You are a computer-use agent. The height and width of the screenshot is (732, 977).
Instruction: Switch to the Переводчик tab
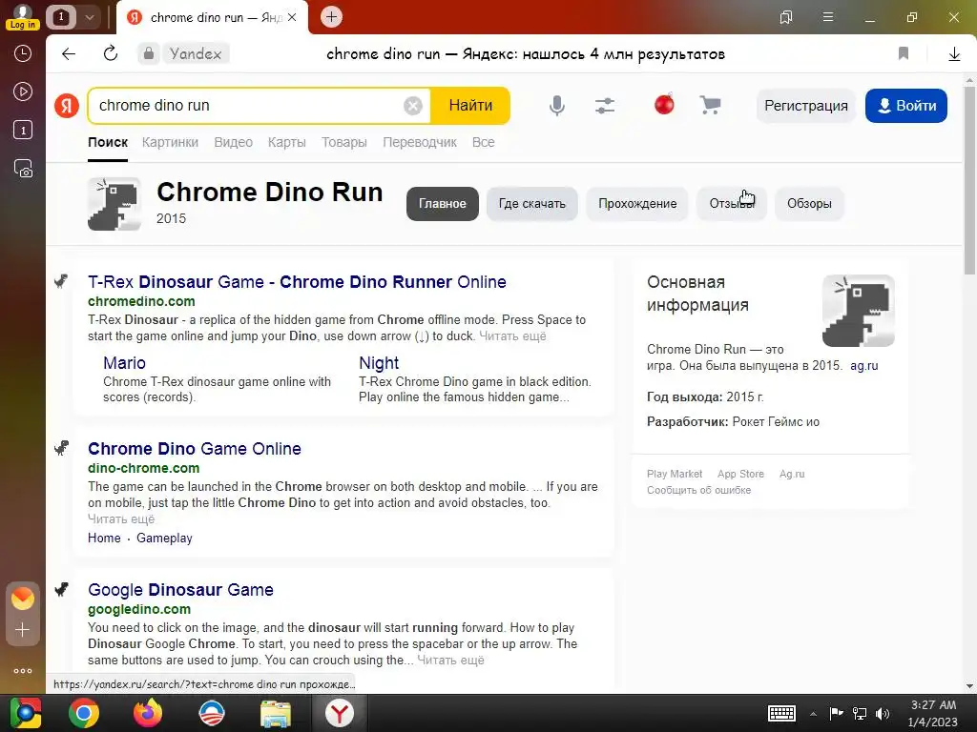[x=420, y=142]
